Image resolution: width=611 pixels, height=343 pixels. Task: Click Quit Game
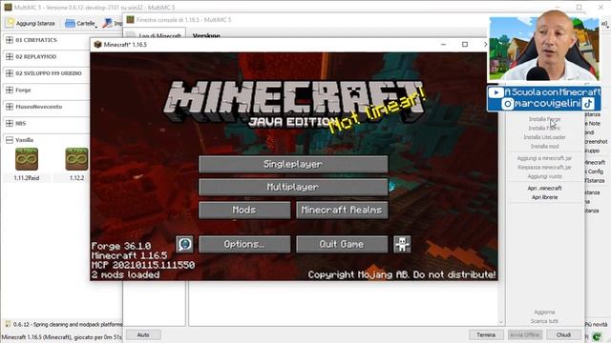click(342, 244)
